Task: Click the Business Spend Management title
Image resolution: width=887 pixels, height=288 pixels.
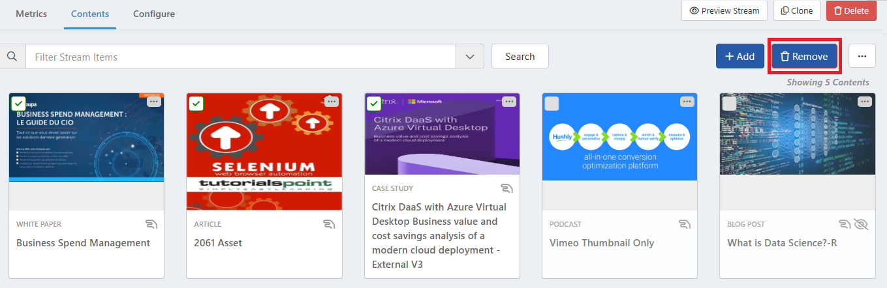Action: [84, 243]
